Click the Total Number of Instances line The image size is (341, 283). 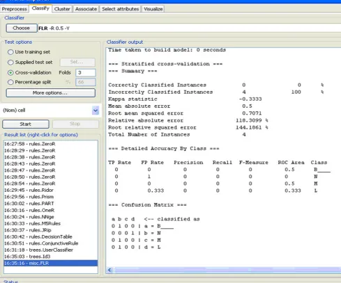pyautogui.click(x=177, y=135)
